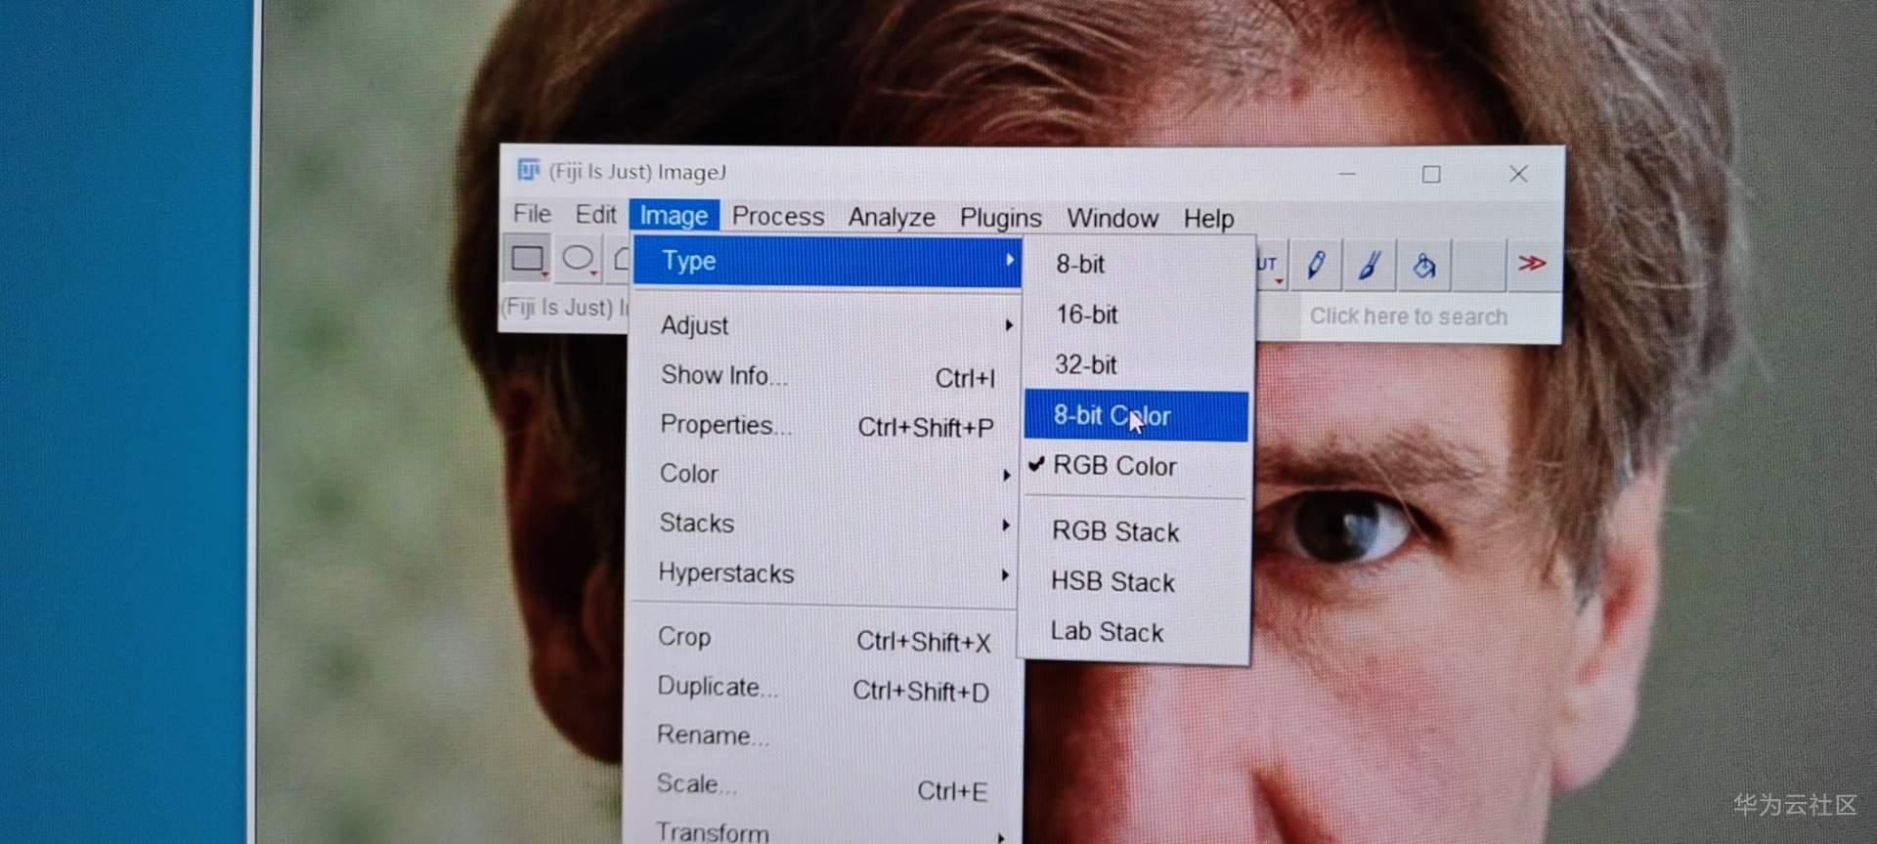The height and width of the screenshot is (844, 1877).
Task: Expand the Stacks submenu
Action: pyautogui.click(x=824, y=524)
